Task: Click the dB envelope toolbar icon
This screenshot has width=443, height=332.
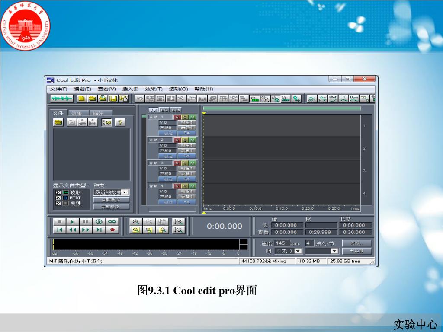Action: 312,99
